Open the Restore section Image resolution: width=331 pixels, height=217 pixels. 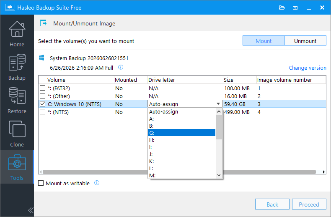(x=17, y=100)
